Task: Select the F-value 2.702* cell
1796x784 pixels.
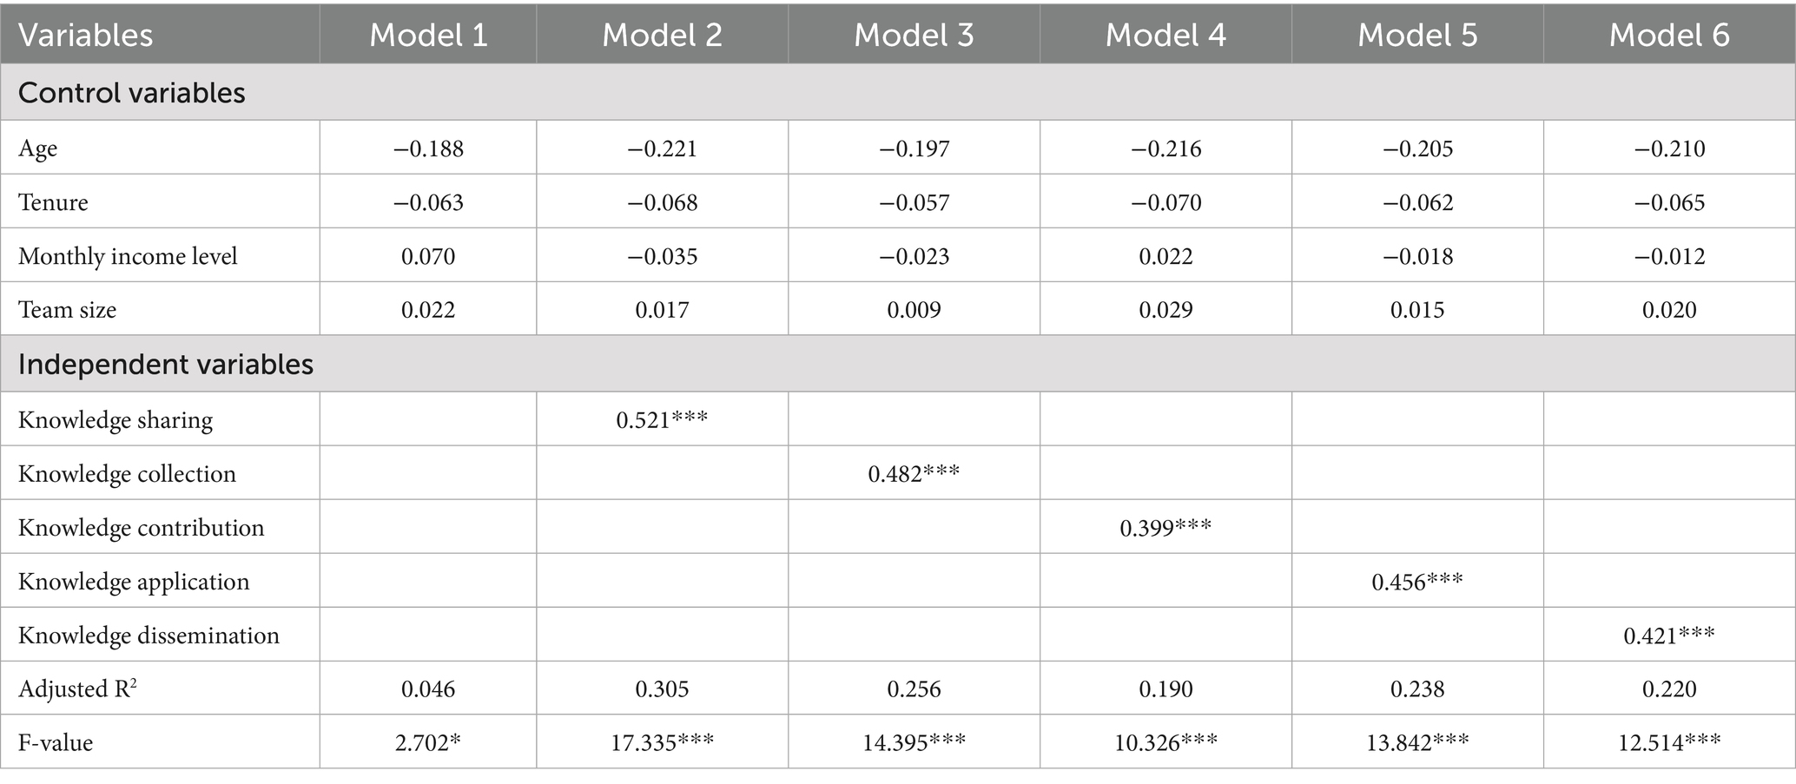Action: tap(428, 742)
